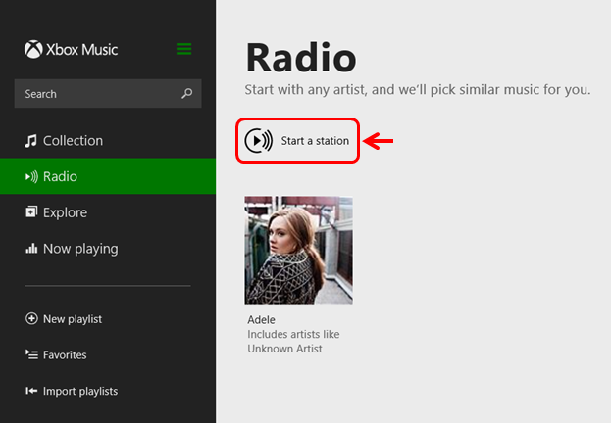
Task: Select the New playlist text
Action: 73,319
